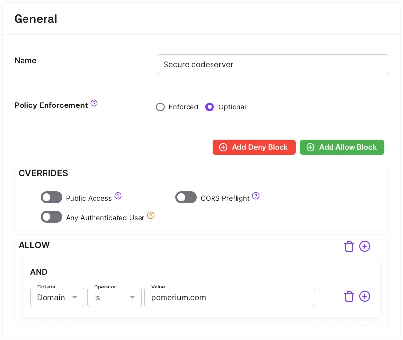This screenshot has width=403, height=340.
Task: Enable the Any Authenticated User toggle
Action: click(51, 217)
